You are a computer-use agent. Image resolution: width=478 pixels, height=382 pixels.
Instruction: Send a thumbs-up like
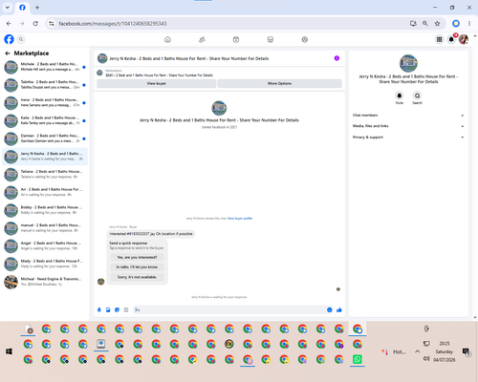(339, 309)
